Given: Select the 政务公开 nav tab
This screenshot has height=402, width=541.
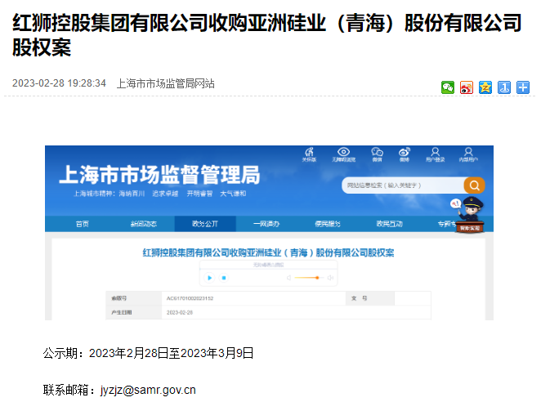Looking at the screenshot, I should pyautogui.click(x=204, y=223).
